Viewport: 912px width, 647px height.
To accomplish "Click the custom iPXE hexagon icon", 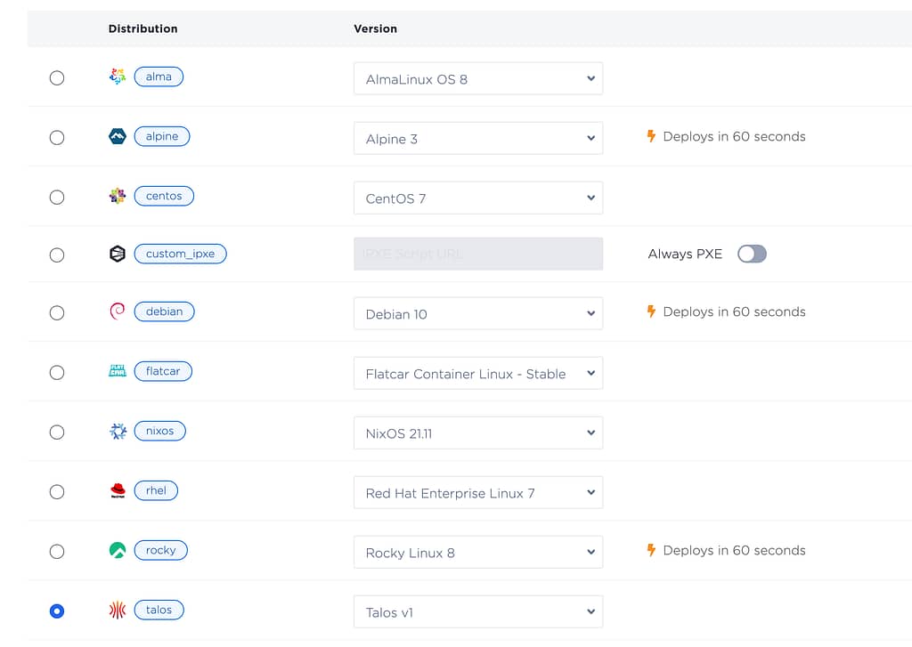I will tap(118, 254).
